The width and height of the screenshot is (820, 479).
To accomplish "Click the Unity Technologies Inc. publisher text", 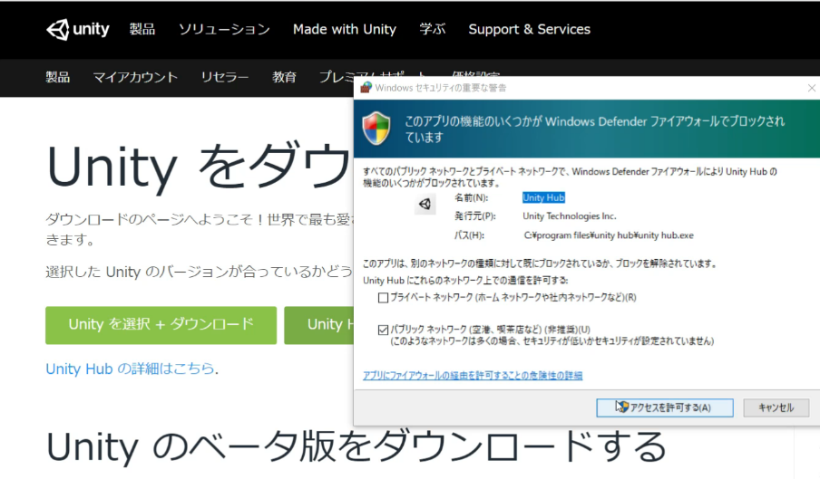I will [x=570, y=216].
